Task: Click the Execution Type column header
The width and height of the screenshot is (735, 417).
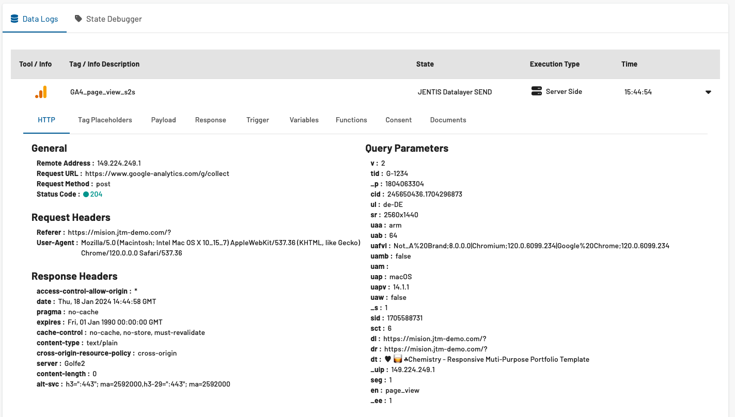Action: pos(555,64)
